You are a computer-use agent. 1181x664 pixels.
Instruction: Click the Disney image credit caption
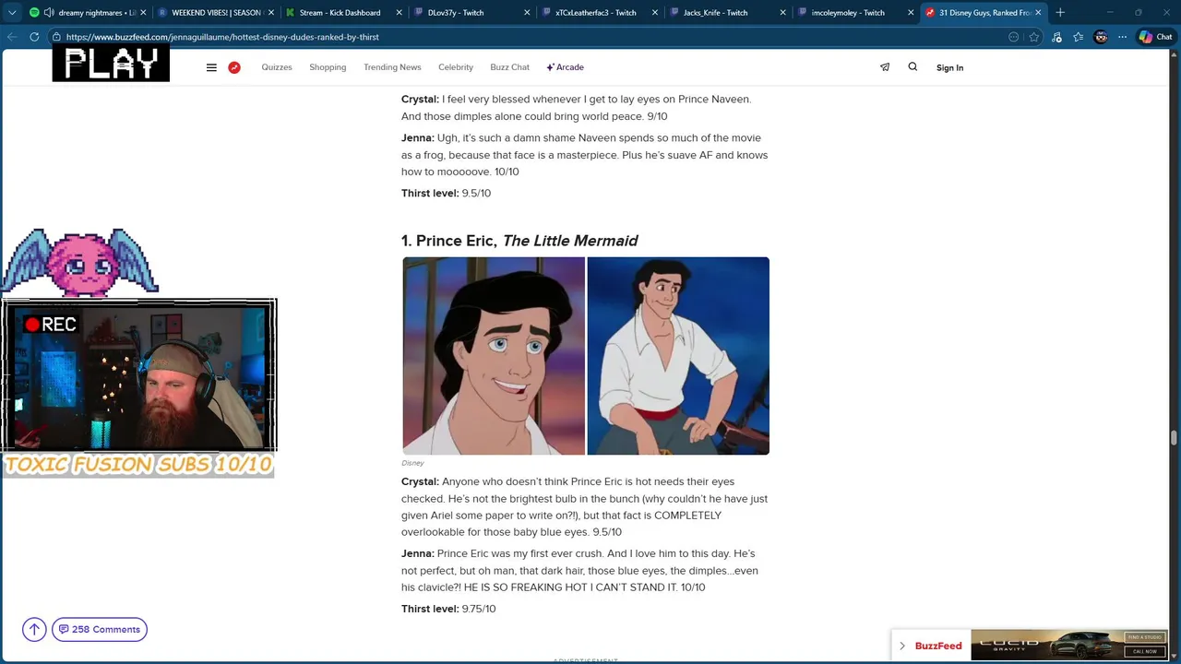point(412,463)
